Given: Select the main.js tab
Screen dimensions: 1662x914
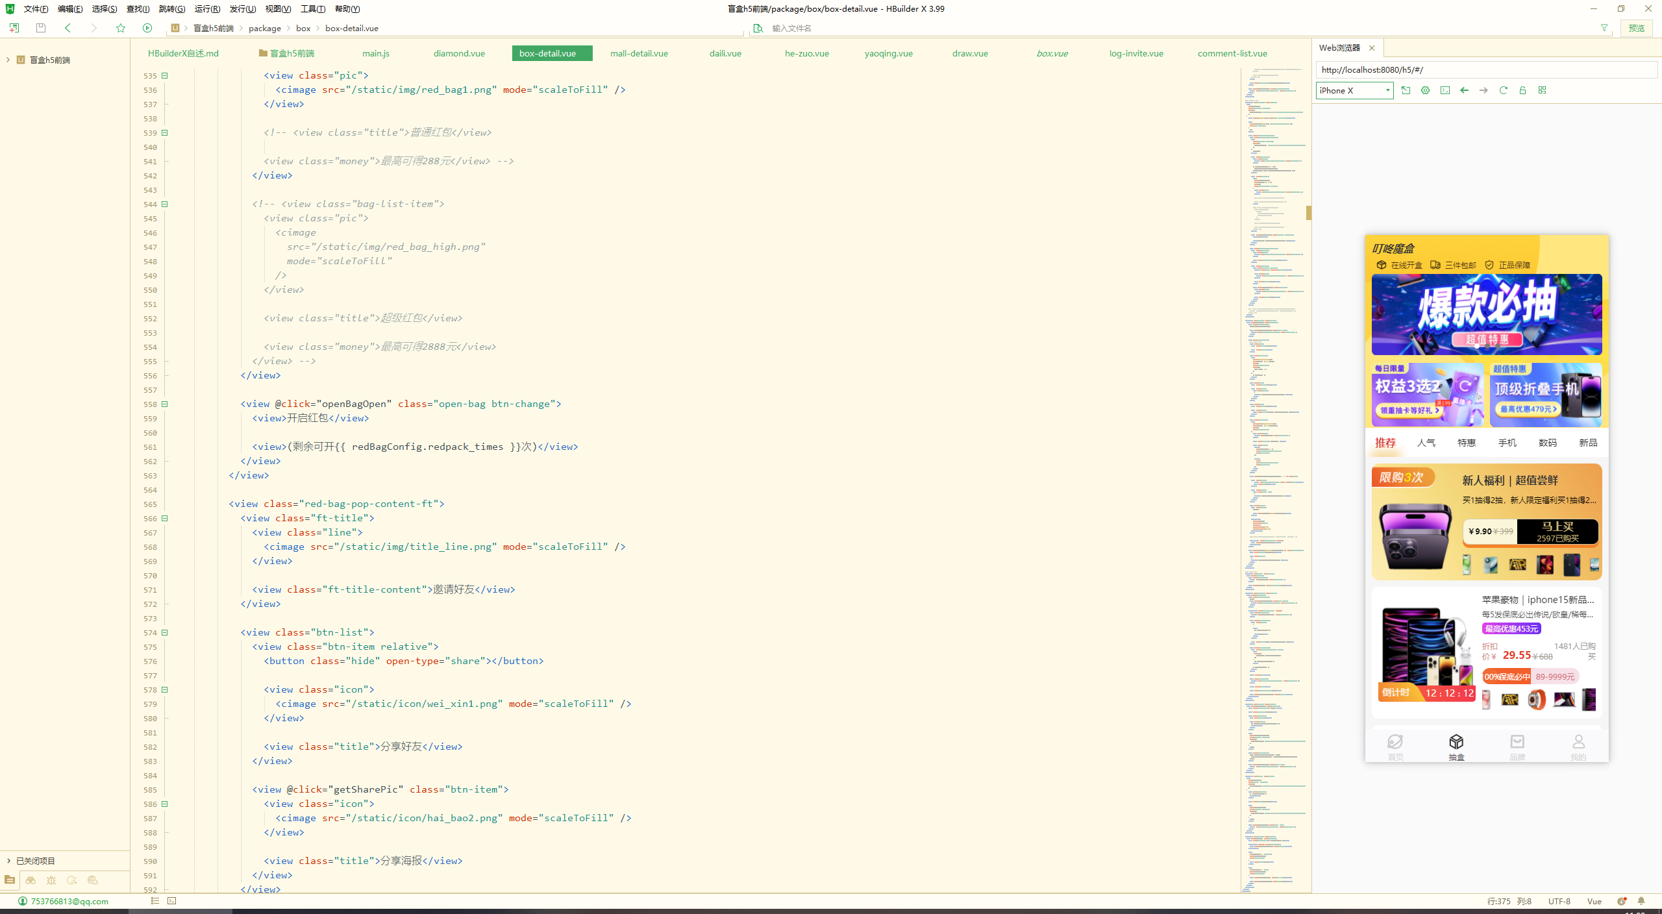Looking at the screenshot, I should click(376, 53).
